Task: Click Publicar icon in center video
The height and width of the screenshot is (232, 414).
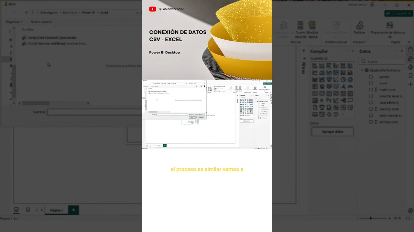Action: click(x=255, y=87)
